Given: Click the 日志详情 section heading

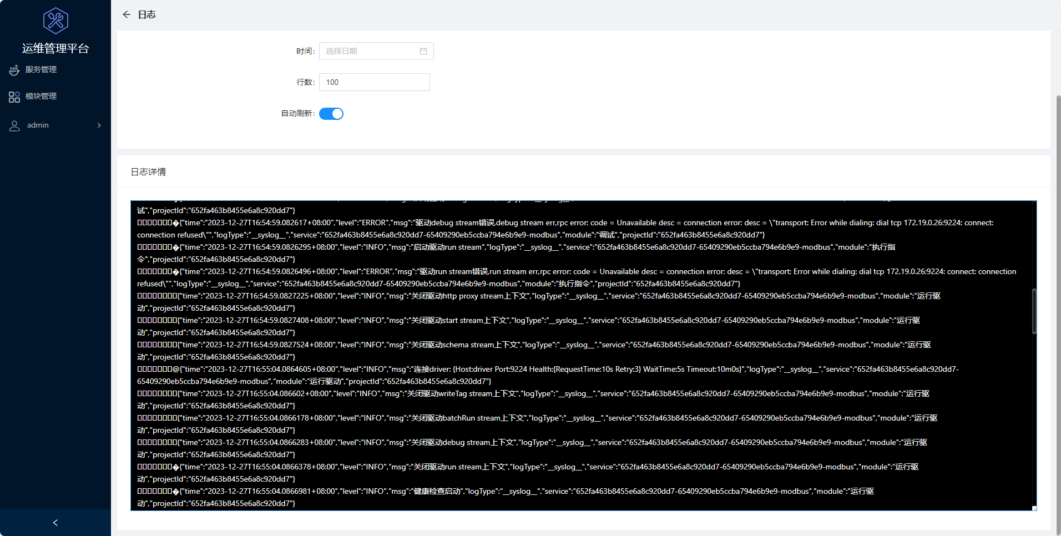Looking at the screenshot, I should pyautogui.click(x=148, y=172).
